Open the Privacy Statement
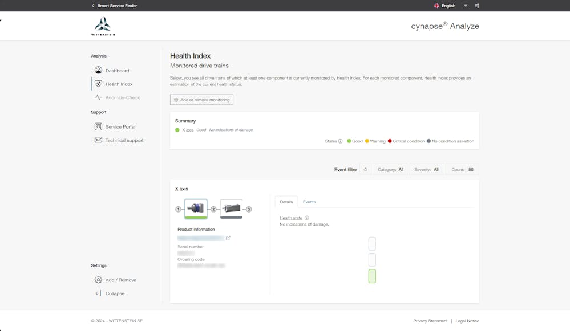The height and width of the screenshot is (331, 570). point(430,321)
